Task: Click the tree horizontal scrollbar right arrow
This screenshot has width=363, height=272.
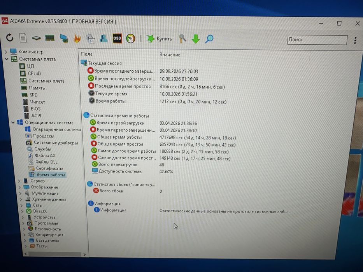Action: (85, 255)
